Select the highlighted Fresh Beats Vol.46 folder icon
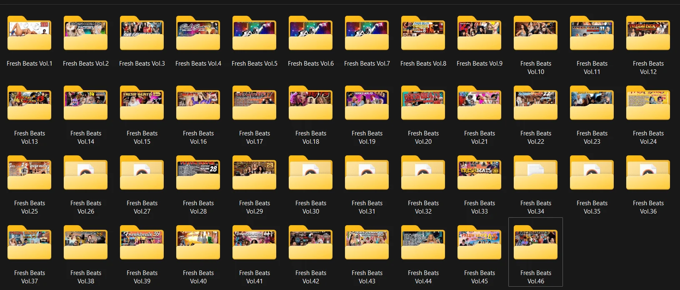Image resolution: width=680 pixels, height=290 pixels. [536, 243]
